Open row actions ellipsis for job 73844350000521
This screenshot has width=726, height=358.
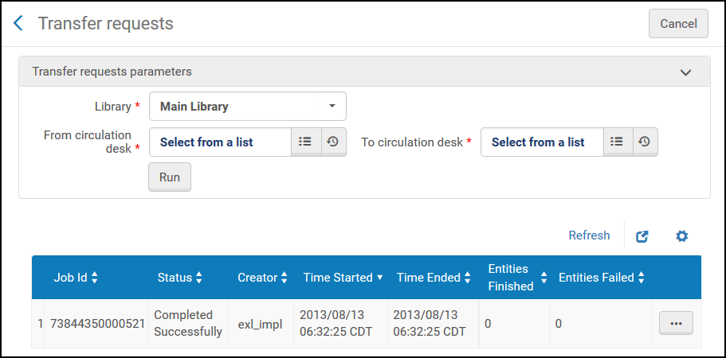[676, 323]
